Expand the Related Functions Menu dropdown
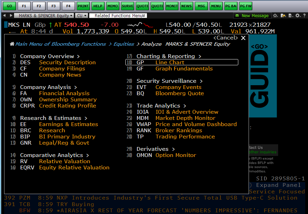 [x=118, y=15]
